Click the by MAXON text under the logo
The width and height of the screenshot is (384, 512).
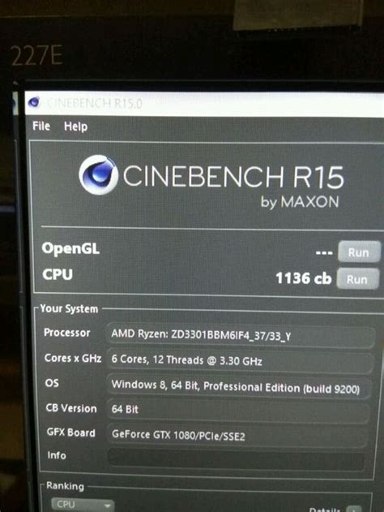300,202
